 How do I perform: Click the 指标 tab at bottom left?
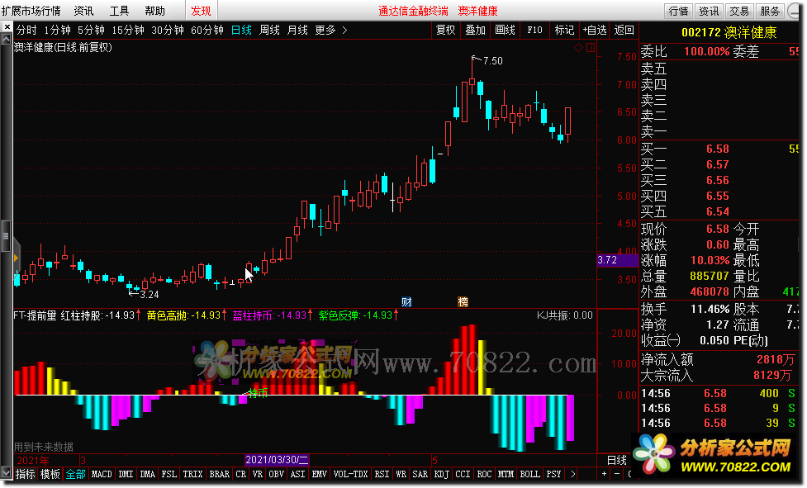coord(26,474)
